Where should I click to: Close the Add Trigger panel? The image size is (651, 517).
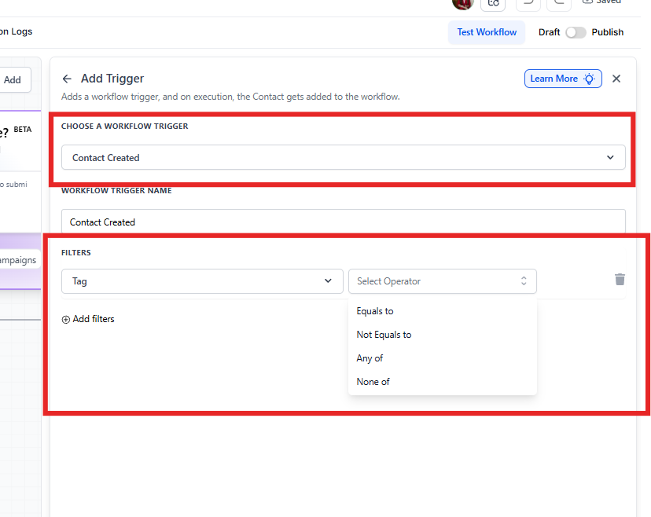pyautogui.click(x=616, y=79)
